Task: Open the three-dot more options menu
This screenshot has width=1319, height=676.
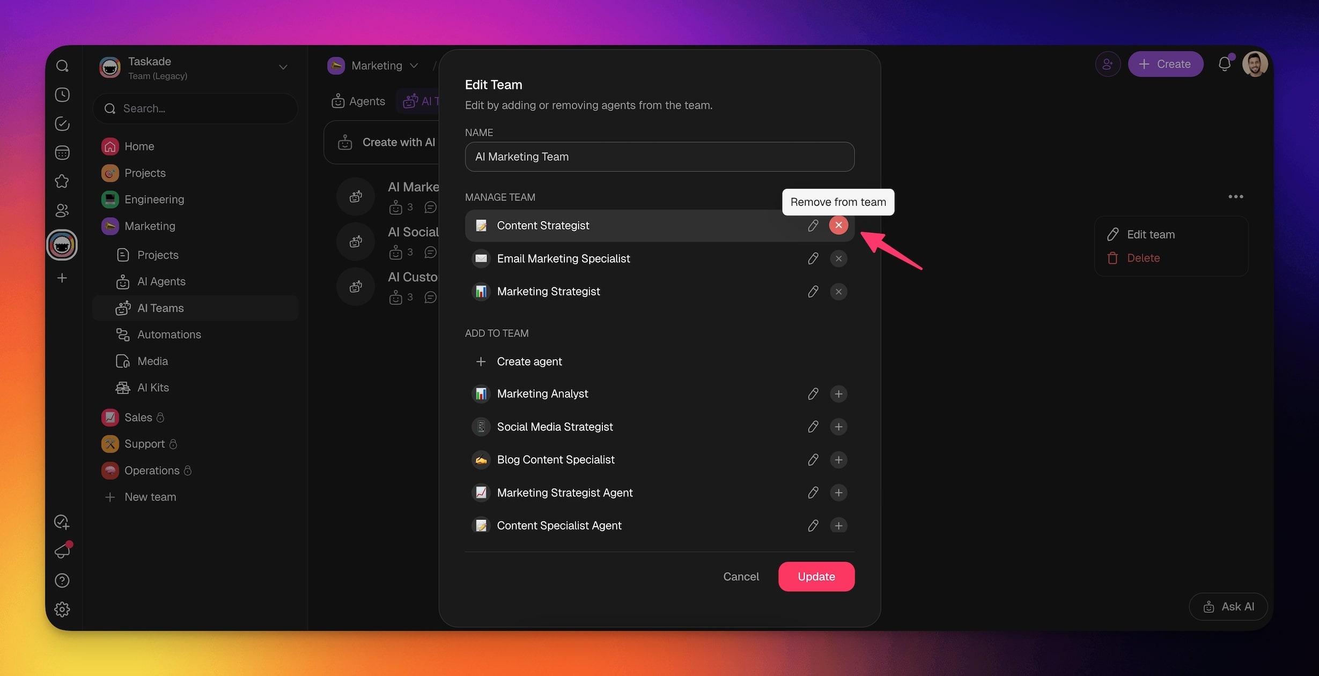Action: pos(1235,197)
